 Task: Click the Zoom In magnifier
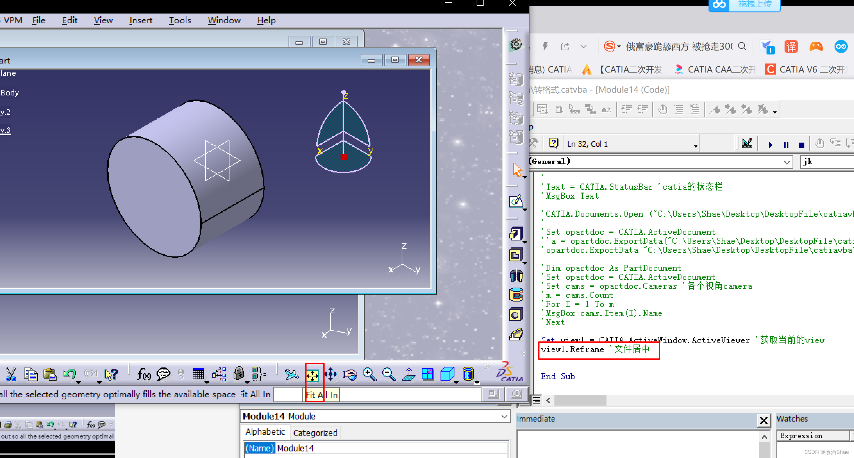click(x=369, y=375)
